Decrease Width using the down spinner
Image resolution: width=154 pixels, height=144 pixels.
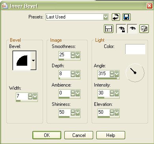(30, 98)
